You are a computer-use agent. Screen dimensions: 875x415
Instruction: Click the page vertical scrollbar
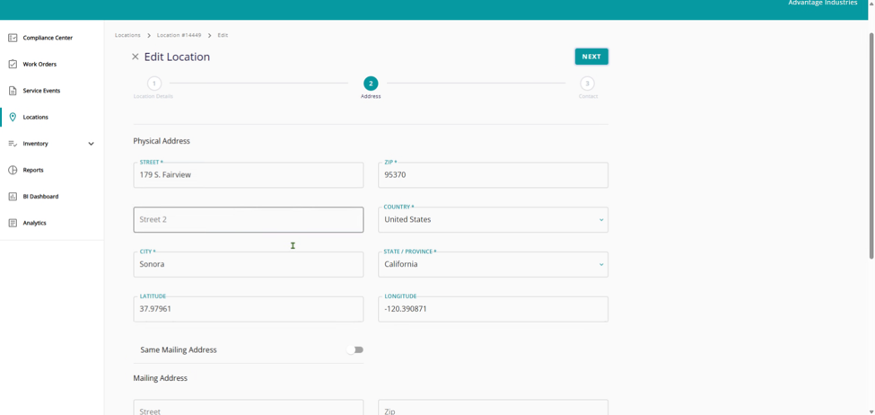coord(871,146)
